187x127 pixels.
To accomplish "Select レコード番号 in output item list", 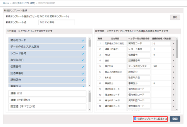I will (47, 54).
